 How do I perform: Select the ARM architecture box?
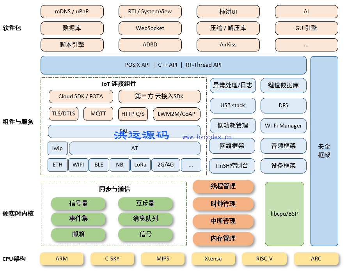[x=62, y=259]
